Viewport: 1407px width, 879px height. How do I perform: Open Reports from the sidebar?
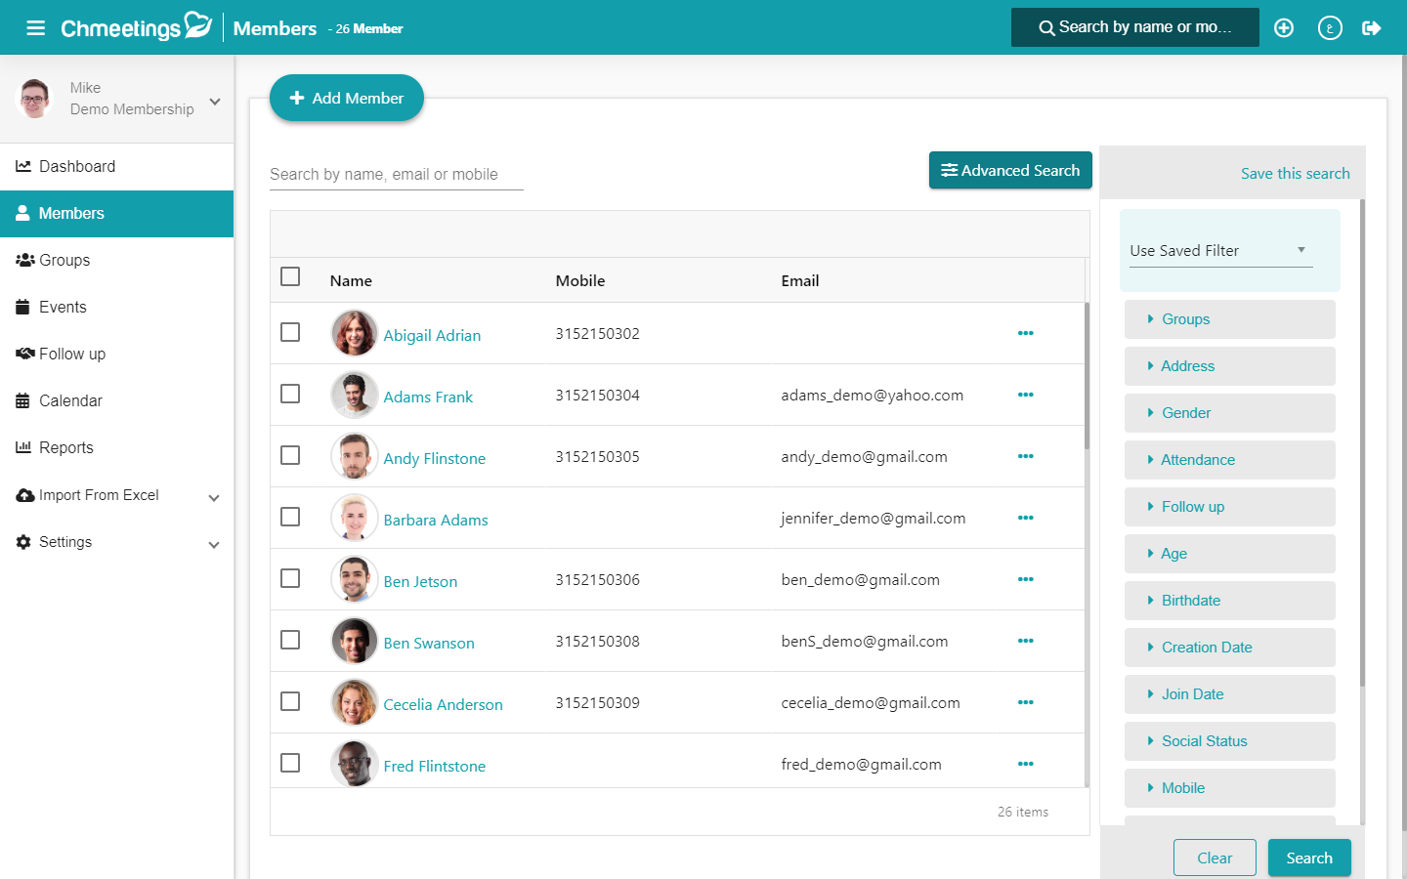[116, 447]
